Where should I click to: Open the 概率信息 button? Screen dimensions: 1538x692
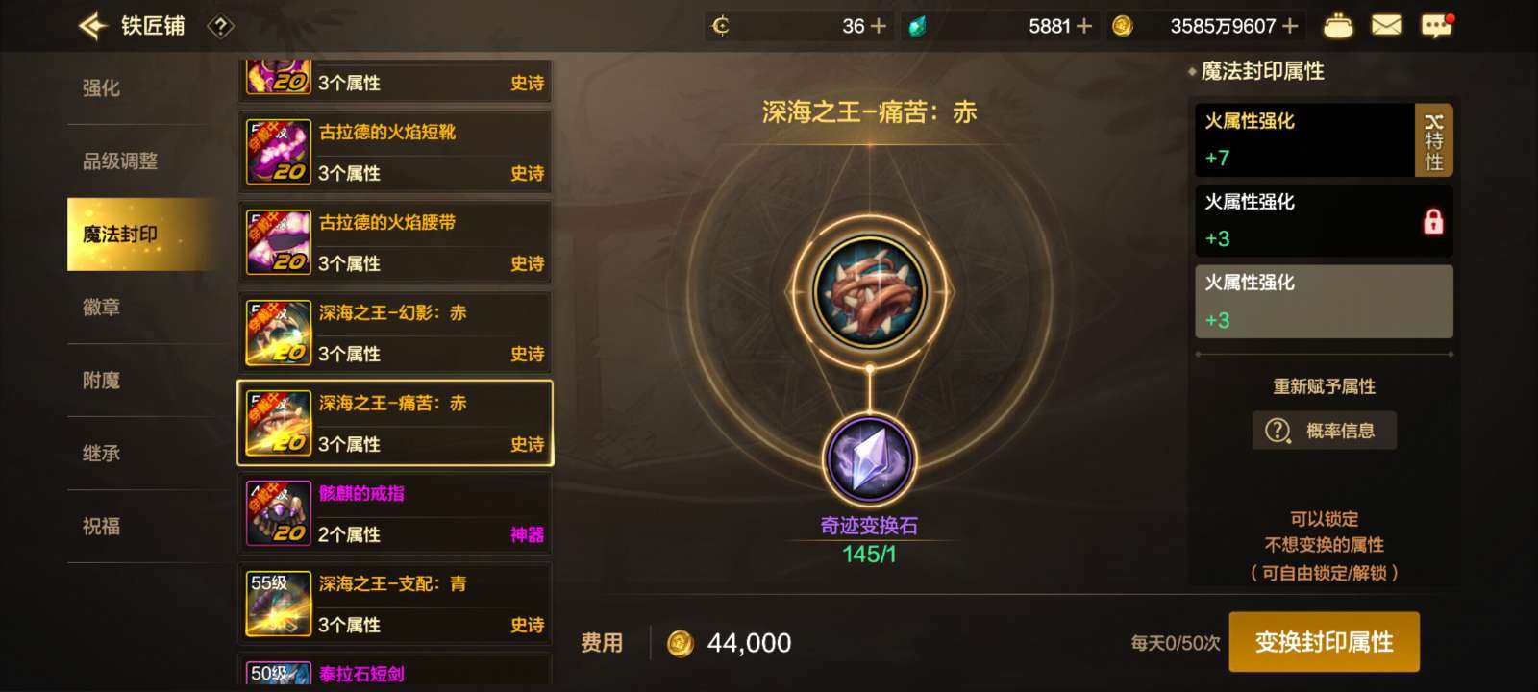(1324, 431)
